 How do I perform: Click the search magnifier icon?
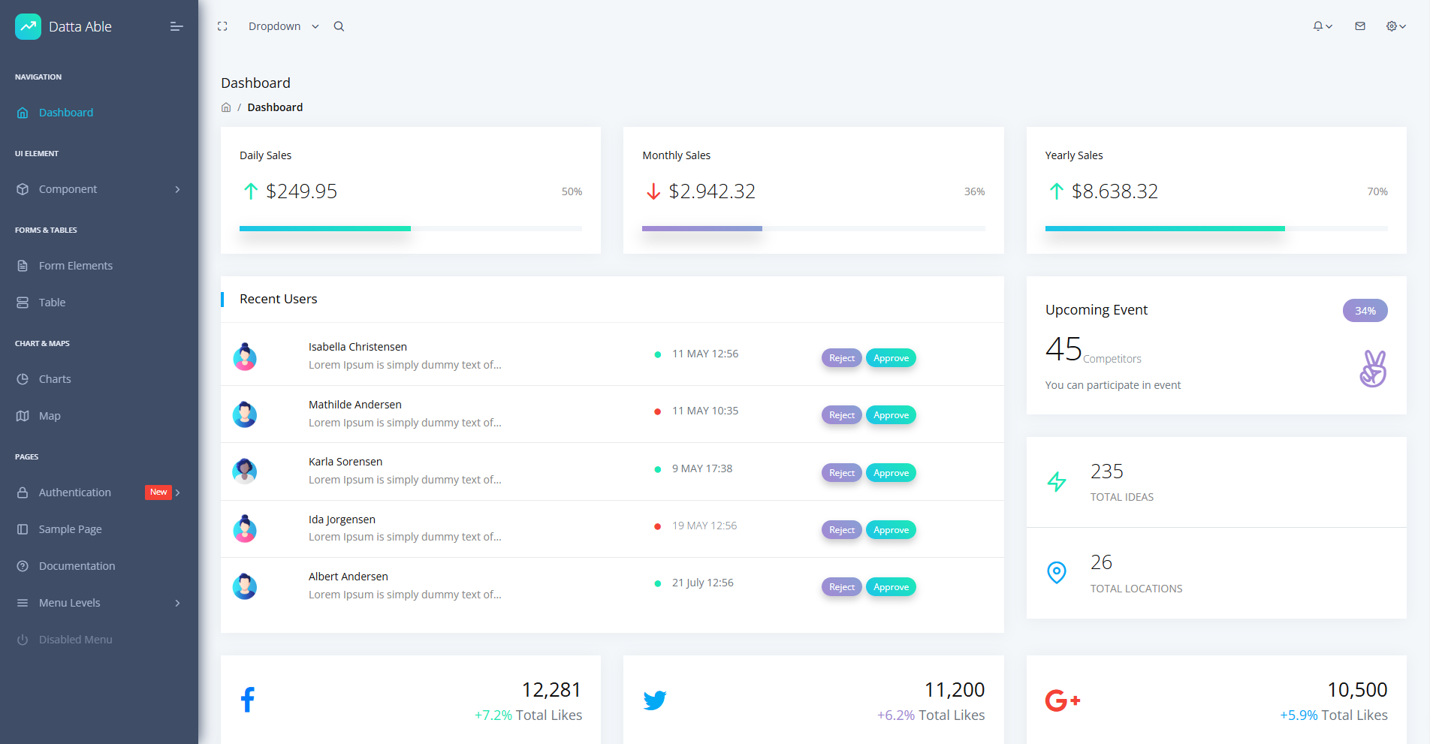click(339, 26)
